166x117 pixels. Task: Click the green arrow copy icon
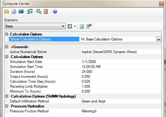39,11
